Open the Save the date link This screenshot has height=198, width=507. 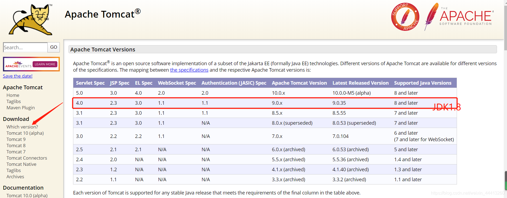(x=18, y=76)
